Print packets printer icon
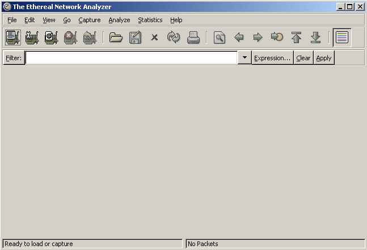 point(193,37)
